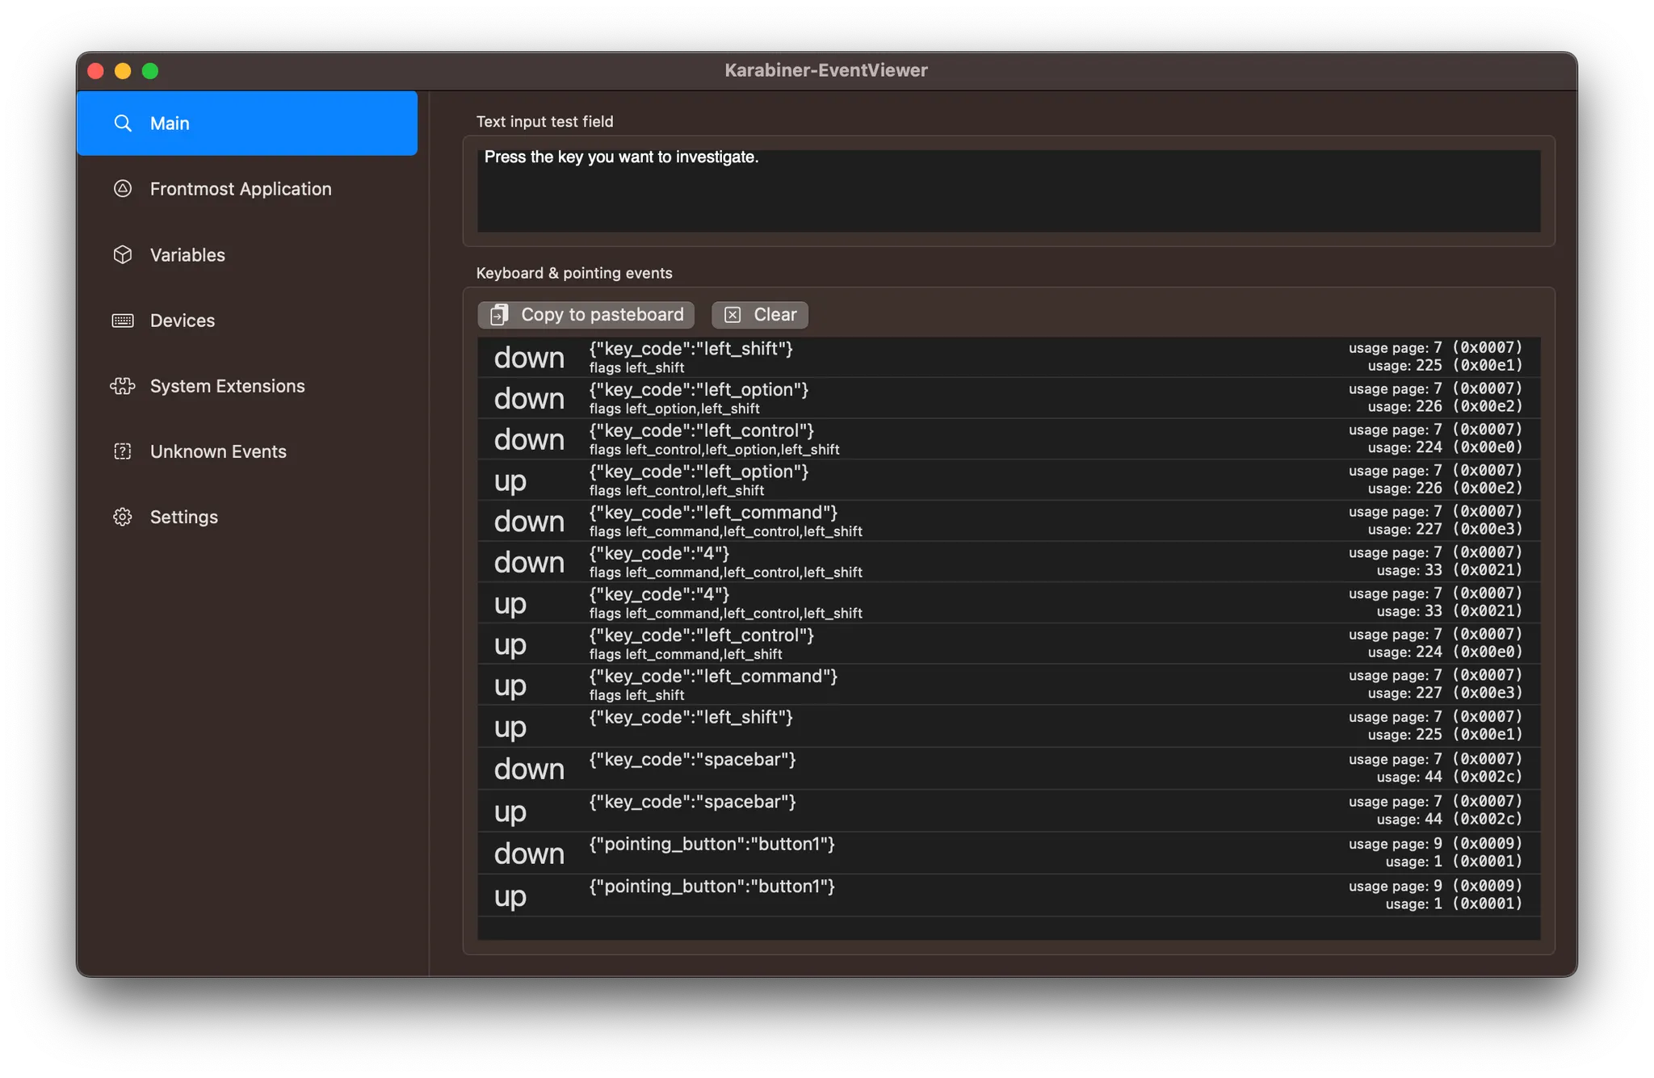Click inside the text input test field
This screenshot has width=1654, height=1078.
click(1008, 191)
